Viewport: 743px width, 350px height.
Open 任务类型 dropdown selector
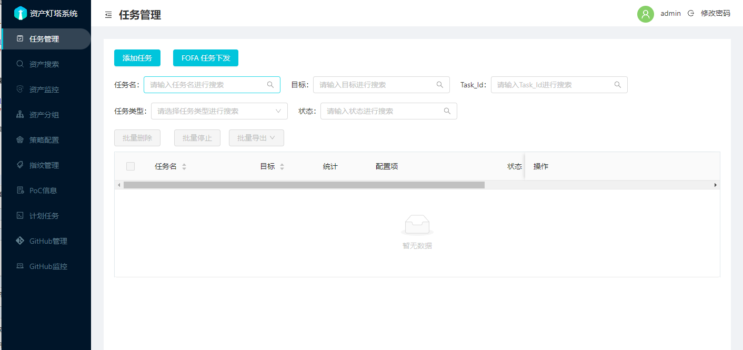[219, 111]
